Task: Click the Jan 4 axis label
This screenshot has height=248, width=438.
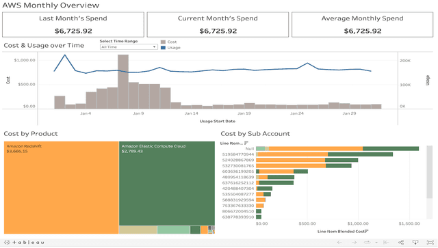Action: pyautogui.click(x=86, y=113)
